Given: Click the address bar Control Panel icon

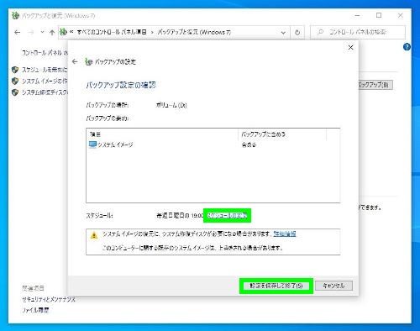Looking at the screenshot, I should 64,32.
